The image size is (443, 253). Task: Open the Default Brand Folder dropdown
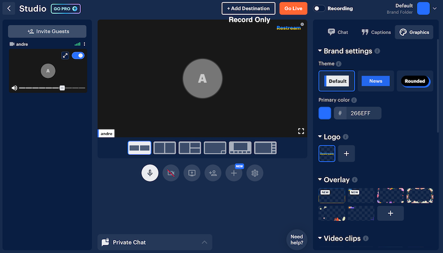(x=435, y=8)
